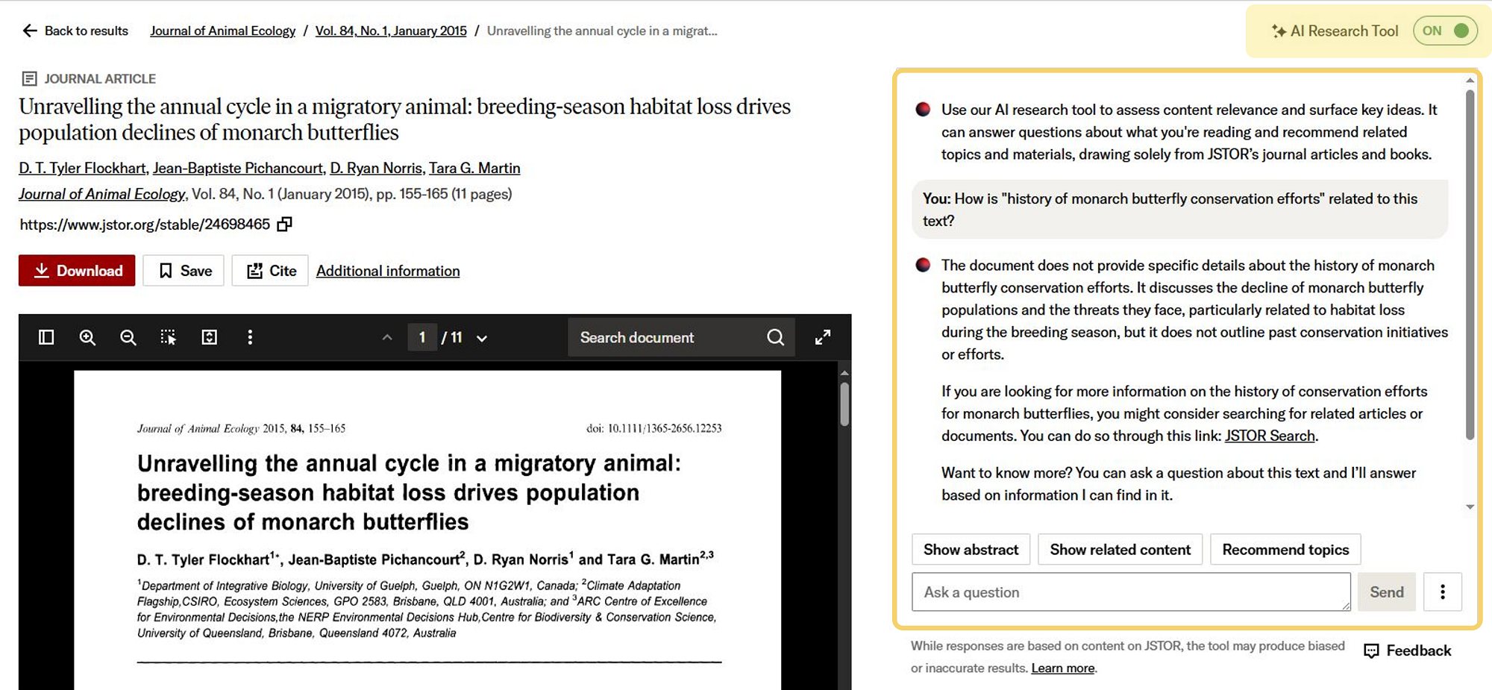Open the PDF viewer more options menu
This screenshot has height=690, width=1492.
tap(250, 337)
